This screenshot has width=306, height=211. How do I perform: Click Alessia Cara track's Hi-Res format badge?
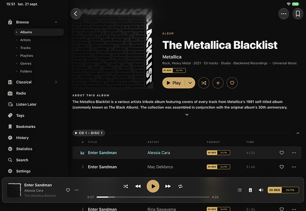218,153
